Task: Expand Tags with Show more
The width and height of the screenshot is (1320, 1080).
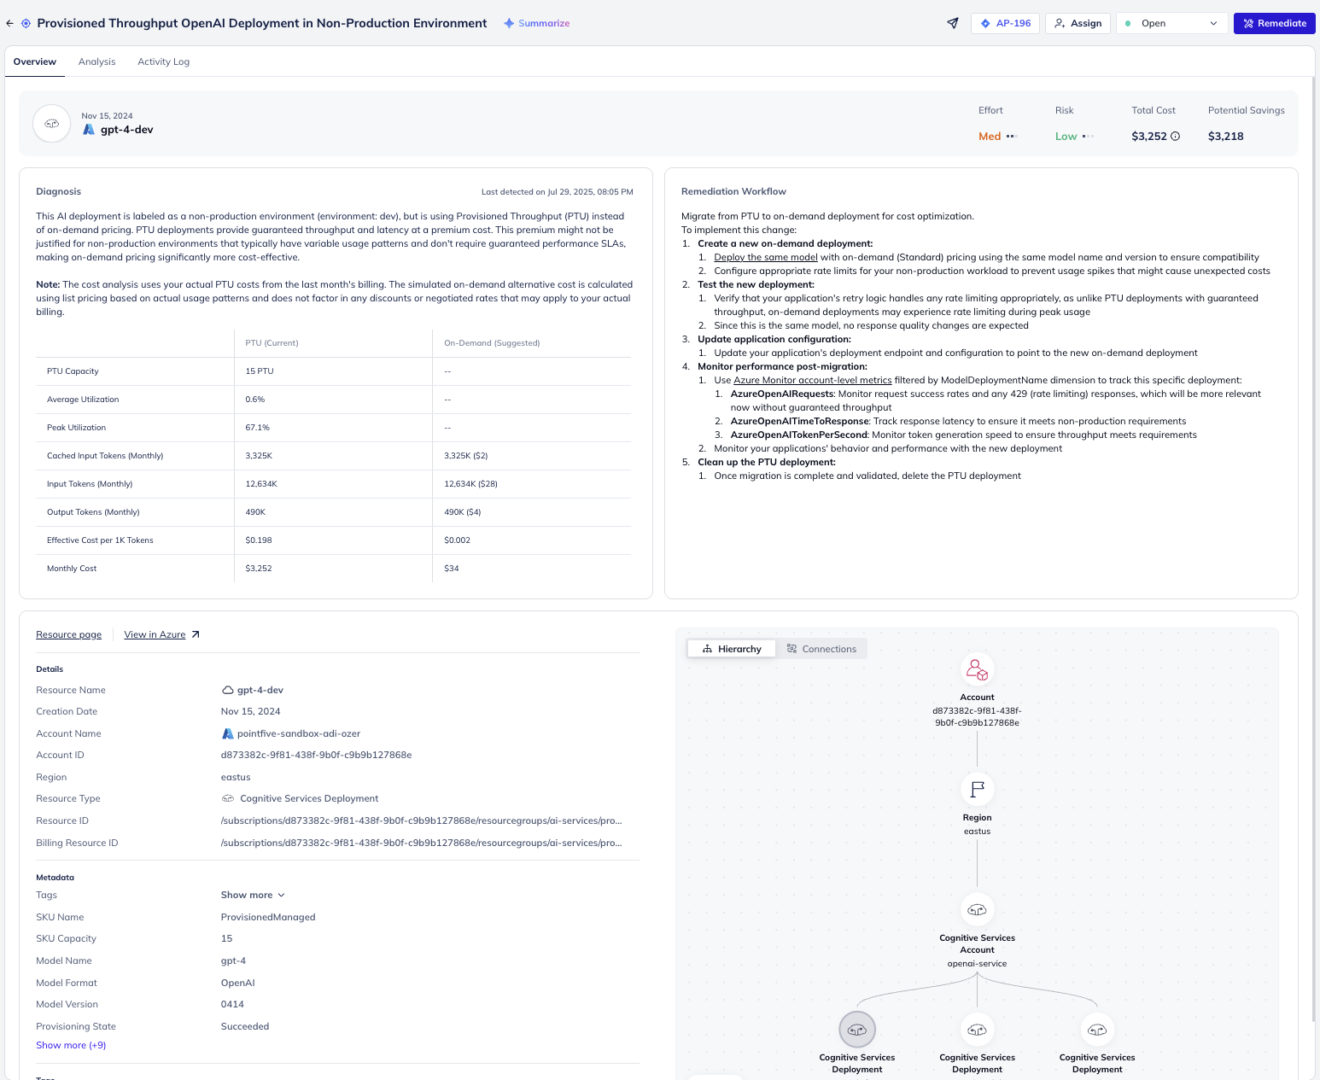Action: click(x=253, y=895)
